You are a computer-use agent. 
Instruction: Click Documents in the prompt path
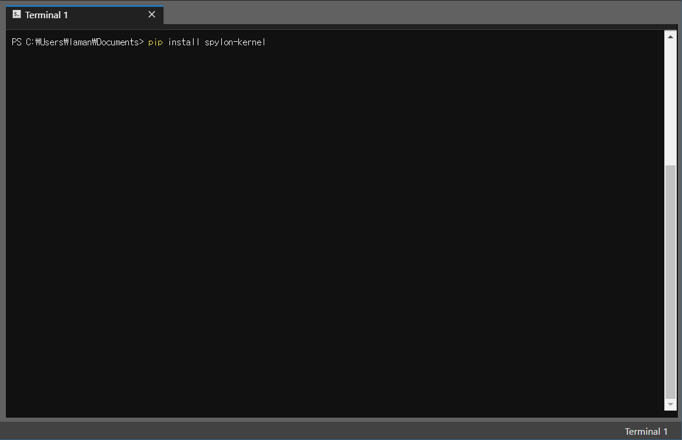click(118, 42)
